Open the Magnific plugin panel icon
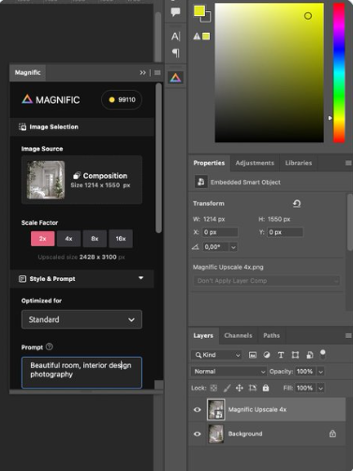Image resolution: width=353 pixels, height=471 pixels. click(x=175, y=78)
